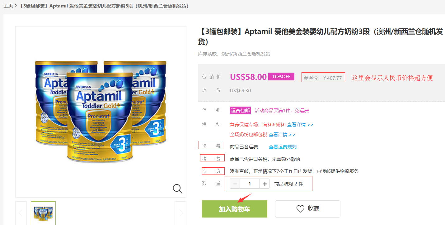Click the heart 收藏 favorite button
Screen dimensions: 445x225
[307, 209]
